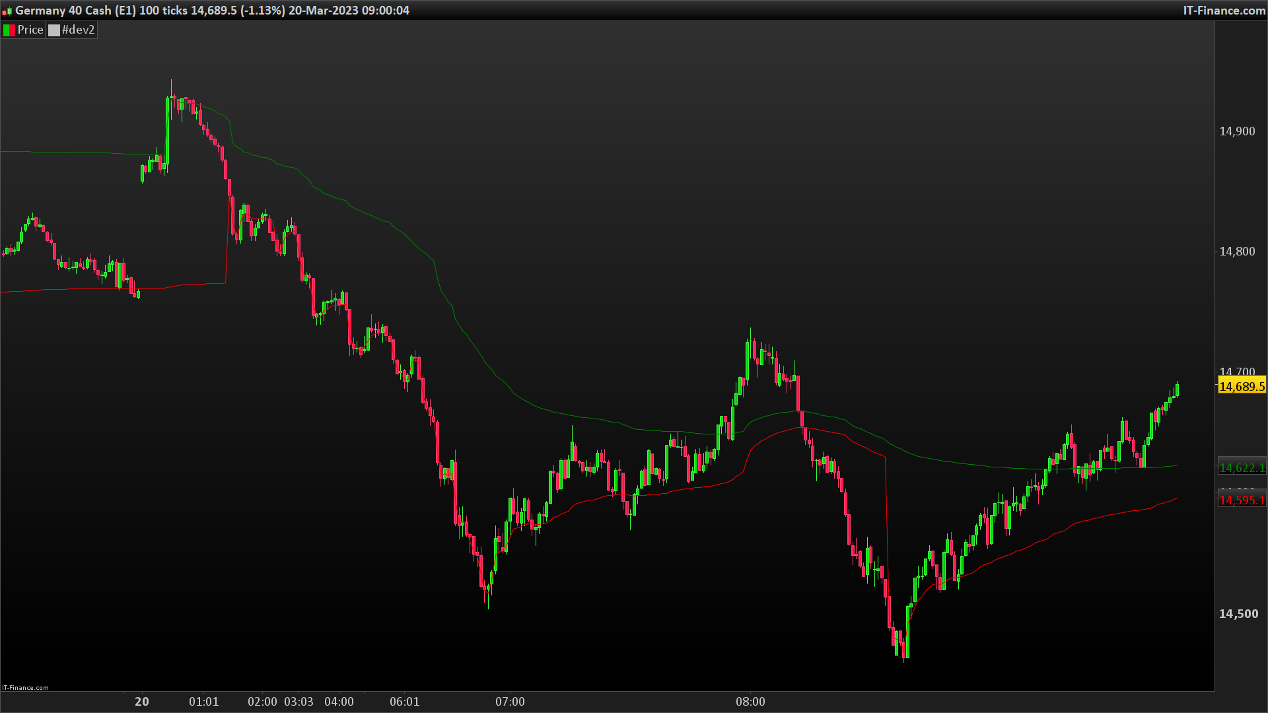The height and width of the screenshot is (713, 1268).
Task: Click the green-red Price color swatch
Action: click(x=9, y=30)
